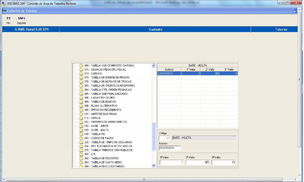The image size is (304, 182).
Task: Click folder icon beside 074 - CARGOS
Action: pyautogui.click(x=81, y=74)
